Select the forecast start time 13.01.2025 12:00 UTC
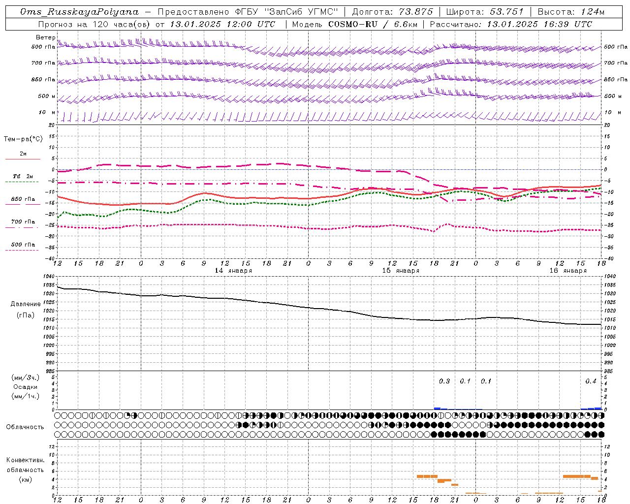630x504 pixels. (x=222, y=24)
